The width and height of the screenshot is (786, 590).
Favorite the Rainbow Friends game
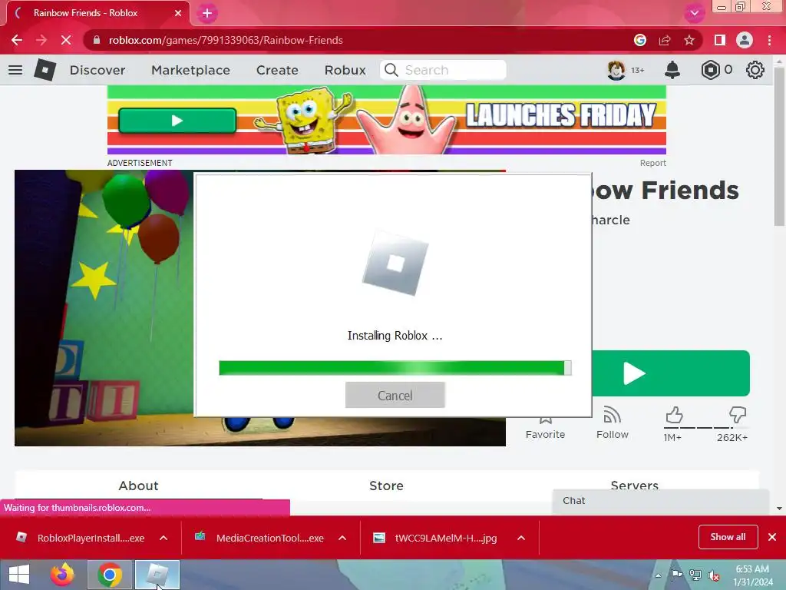tap(546, 427)
